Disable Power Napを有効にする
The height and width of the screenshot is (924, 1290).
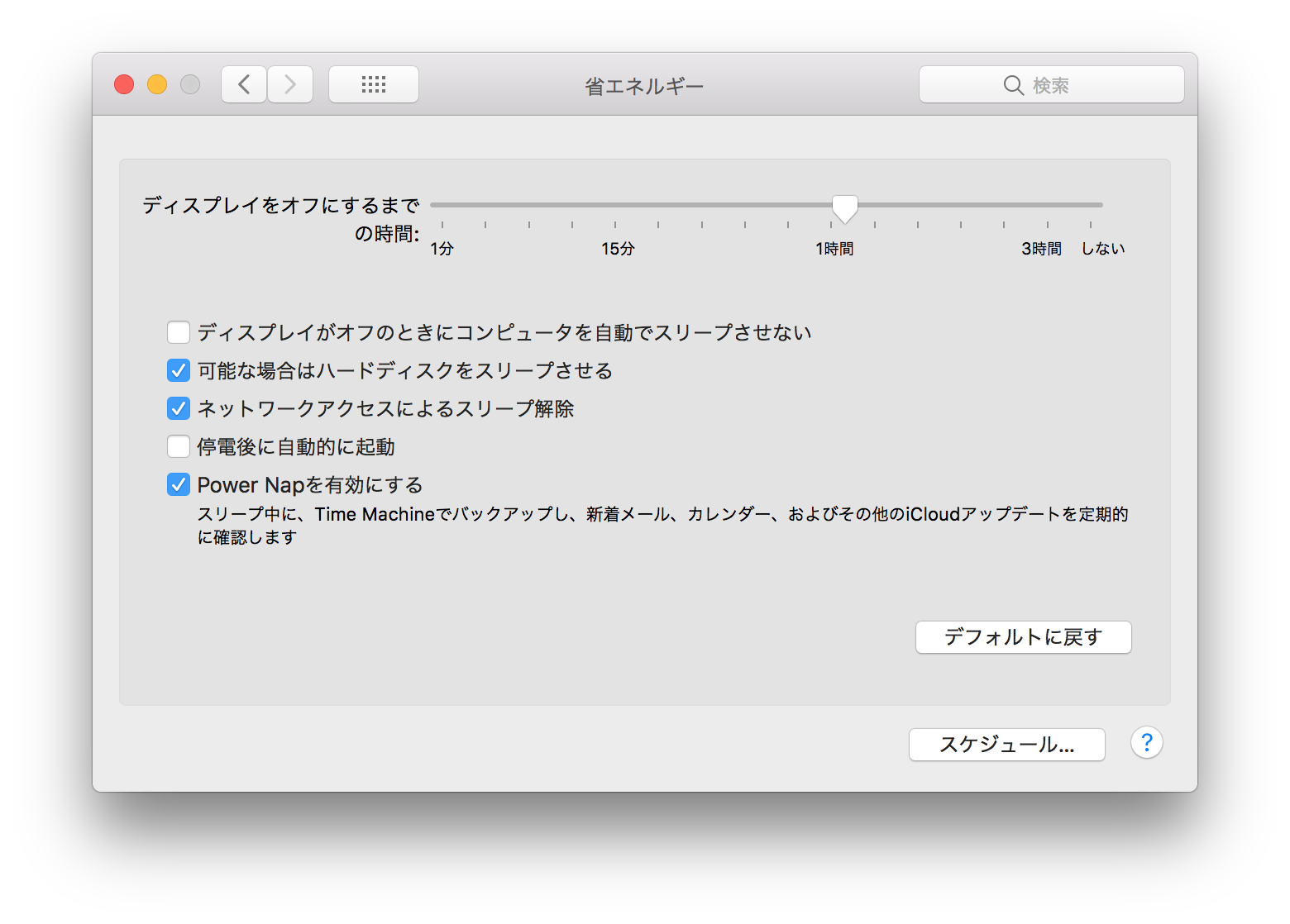pos(178,483)
